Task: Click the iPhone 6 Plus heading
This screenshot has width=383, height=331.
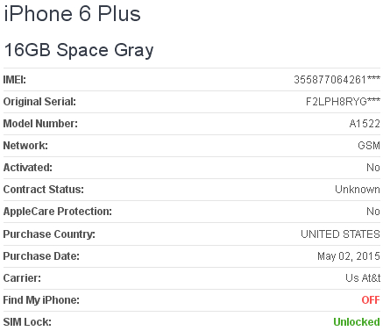Action: [x=72, y=14]
